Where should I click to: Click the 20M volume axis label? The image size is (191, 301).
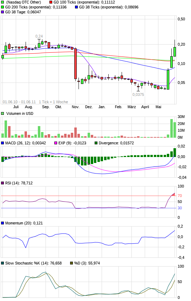click(x=181, y=124)
